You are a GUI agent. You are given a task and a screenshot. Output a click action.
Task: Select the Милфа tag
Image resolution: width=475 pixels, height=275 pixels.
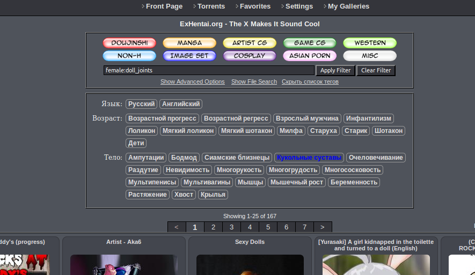pyautogui.click(x=291, y=131)
